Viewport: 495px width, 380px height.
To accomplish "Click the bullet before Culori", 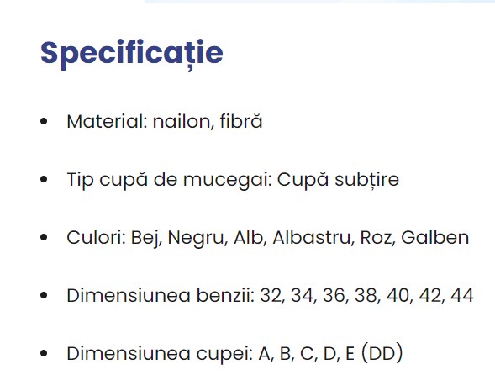I will click(44, 238).
